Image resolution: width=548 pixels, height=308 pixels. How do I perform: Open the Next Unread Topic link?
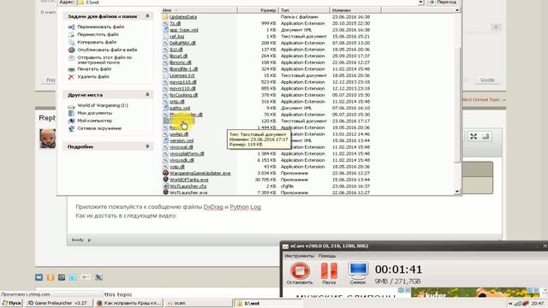(x=484, y=100)
